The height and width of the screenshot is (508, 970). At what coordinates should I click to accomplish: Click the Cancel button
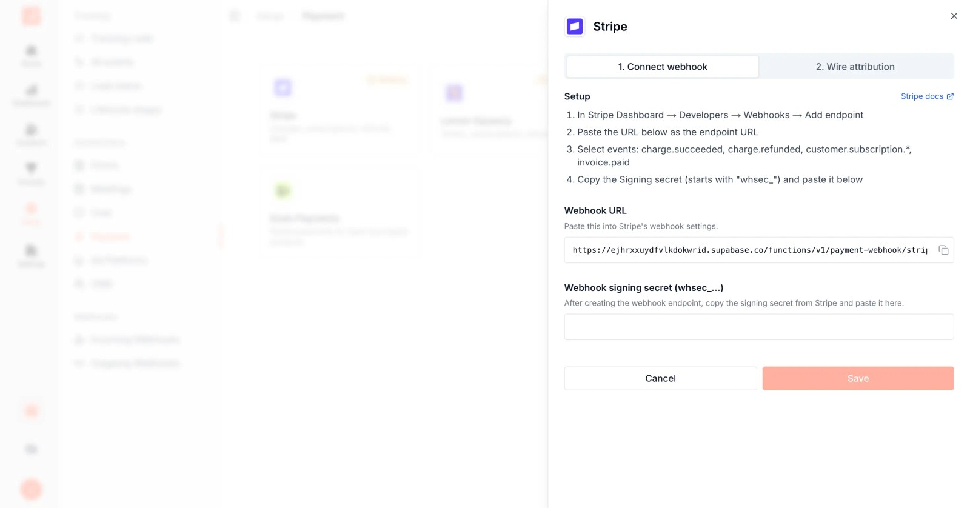(660, 378)
